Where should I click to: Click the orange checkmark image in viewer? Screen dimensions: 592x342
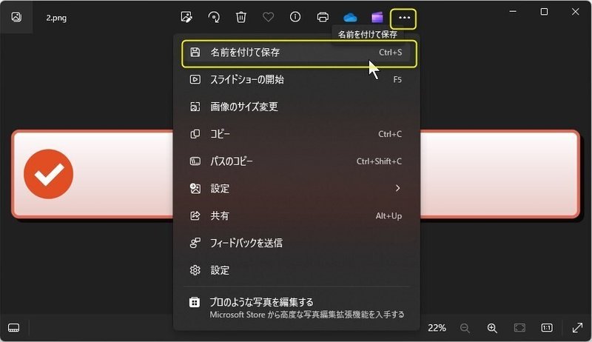[48, 174]
